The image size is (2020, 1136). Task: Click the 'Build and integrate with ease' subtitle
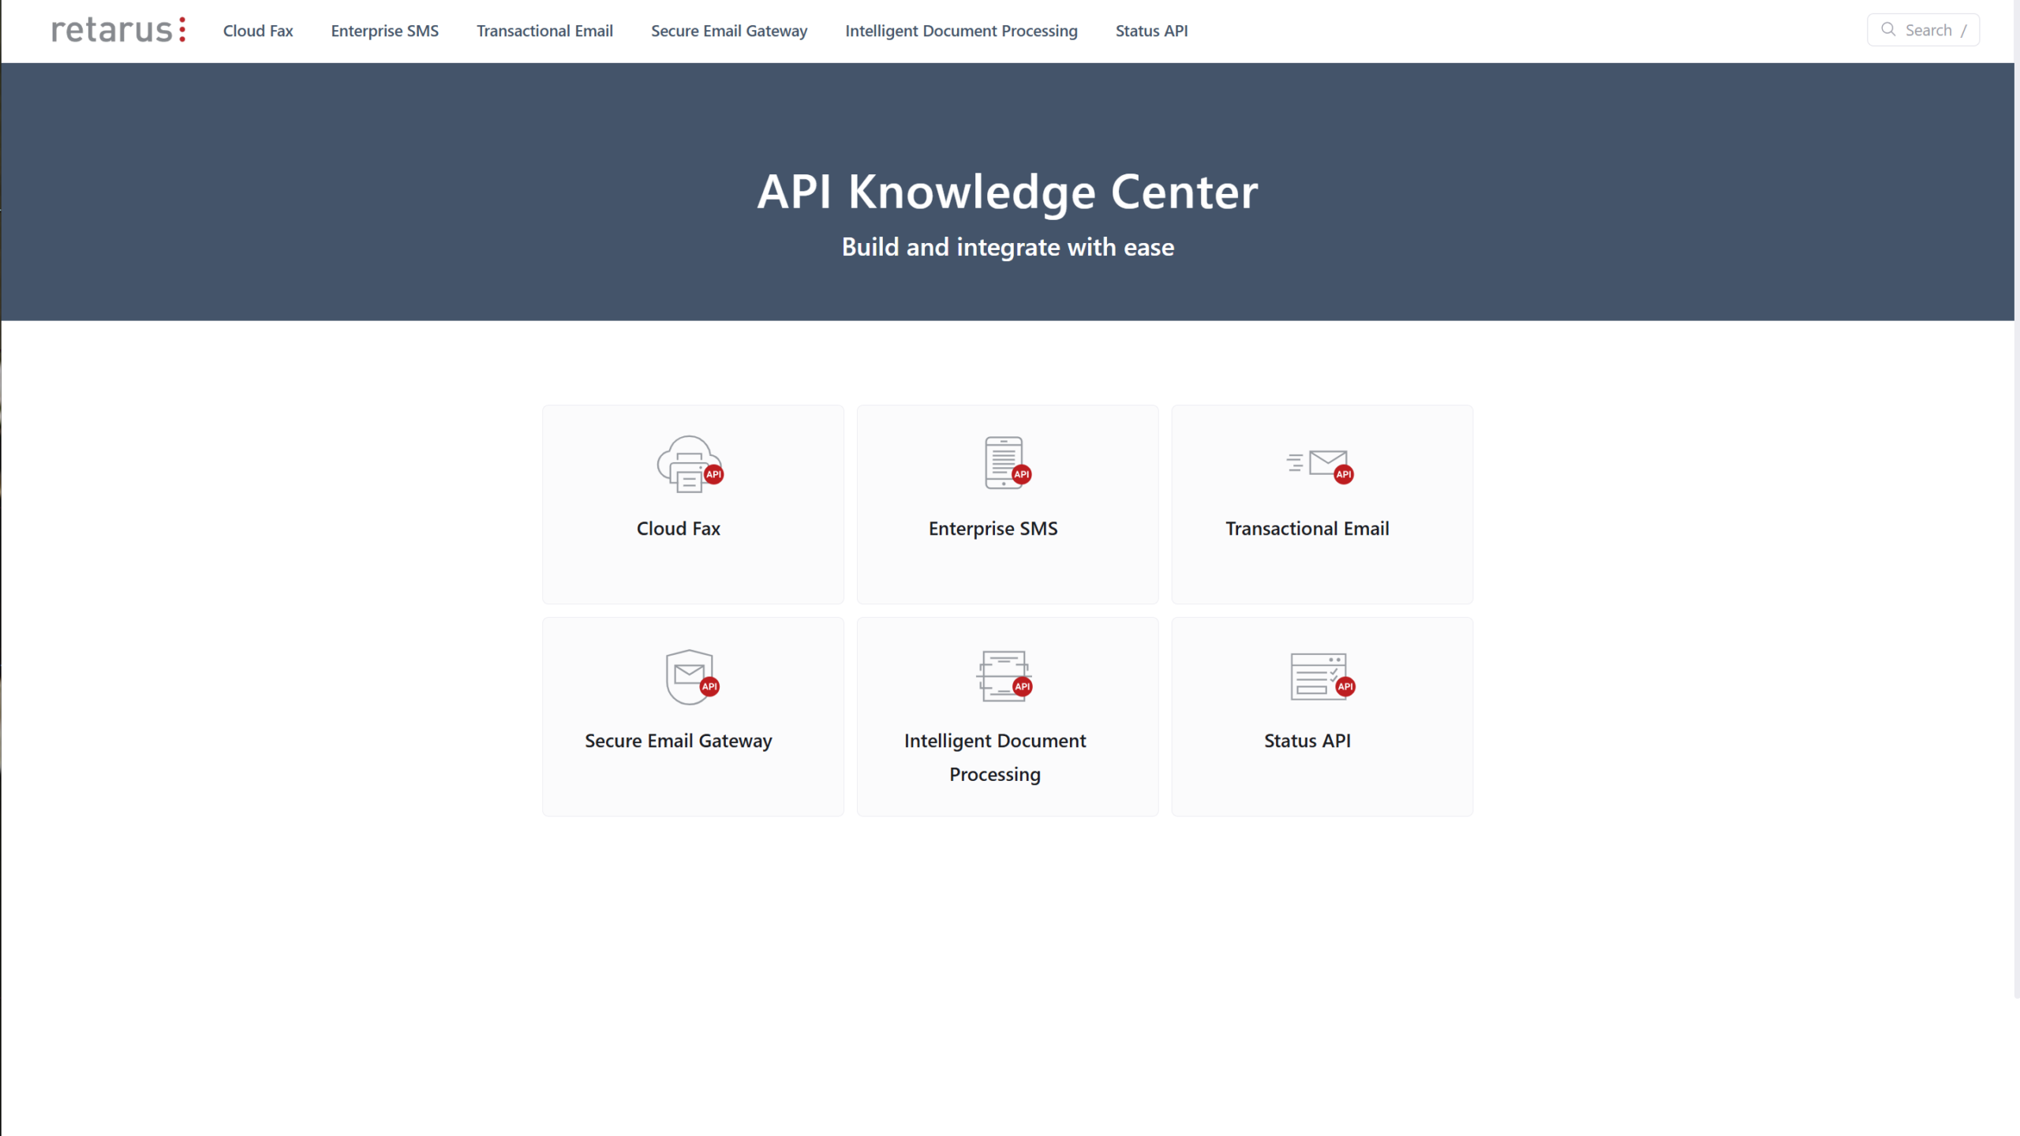pyautogui.click(x=1008, y=247)
